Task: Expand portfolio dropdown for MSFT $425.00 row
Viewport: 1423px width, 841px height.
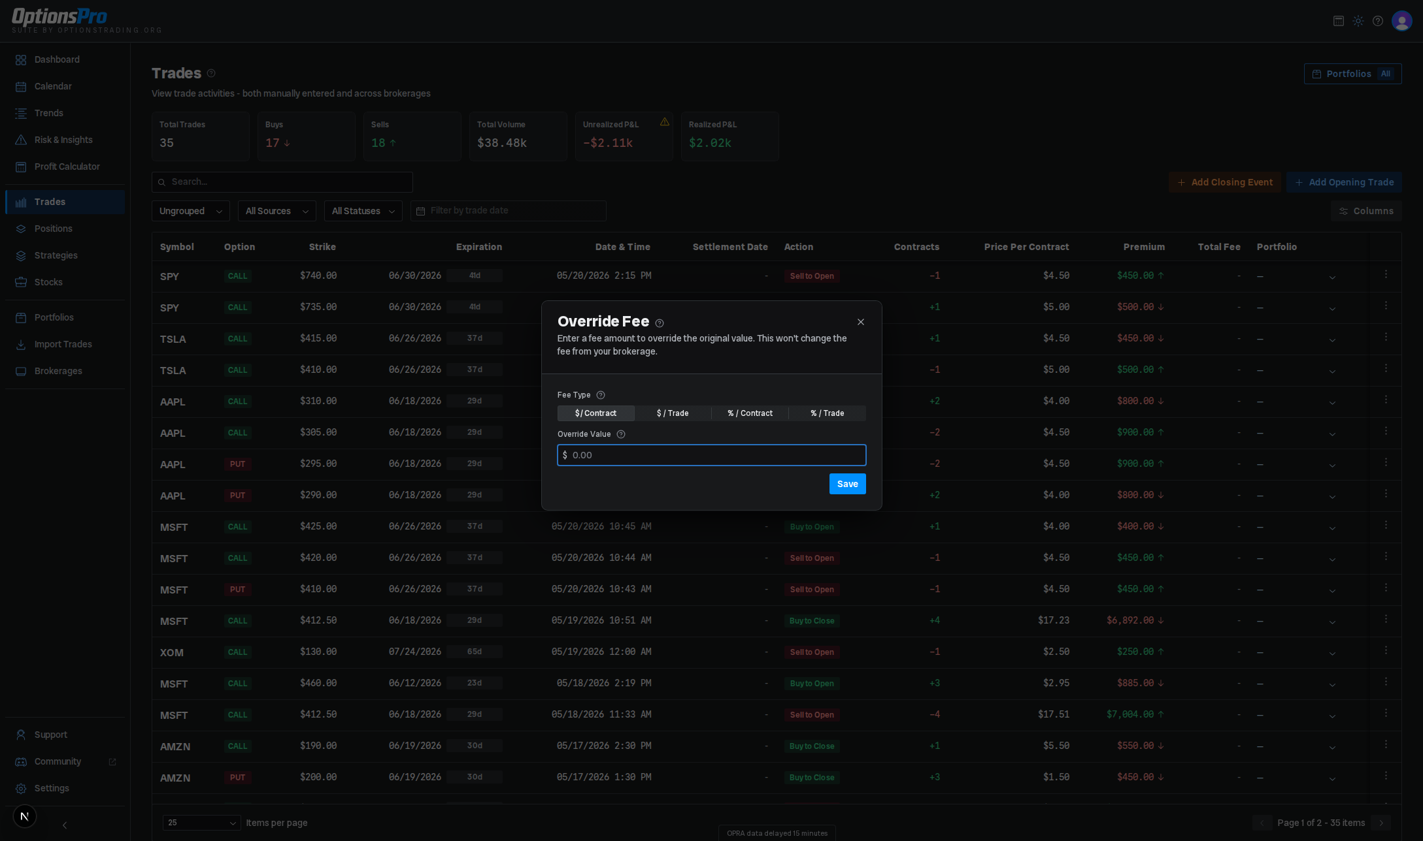Action: coord(1332,528)
